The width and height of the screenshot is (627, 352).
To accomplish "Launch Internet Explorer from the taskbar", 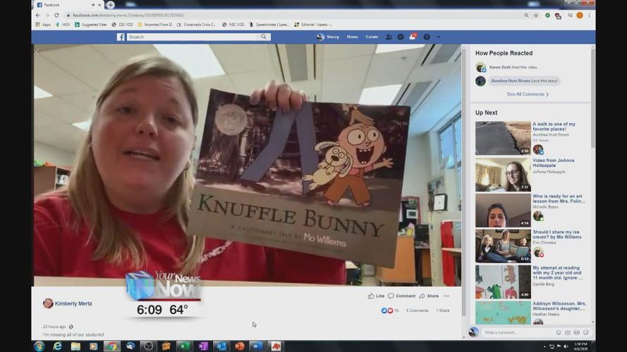I will click(x=58, y=346).
